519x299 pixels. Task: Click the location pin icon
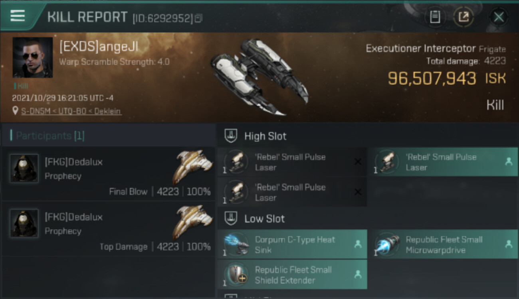16,111
